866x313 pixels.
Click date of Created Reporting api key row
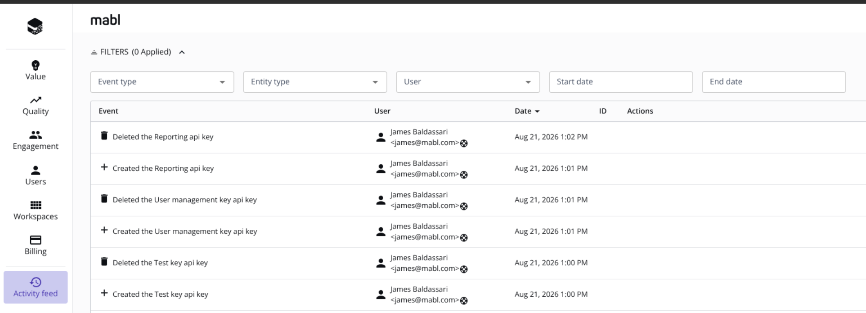551,168
